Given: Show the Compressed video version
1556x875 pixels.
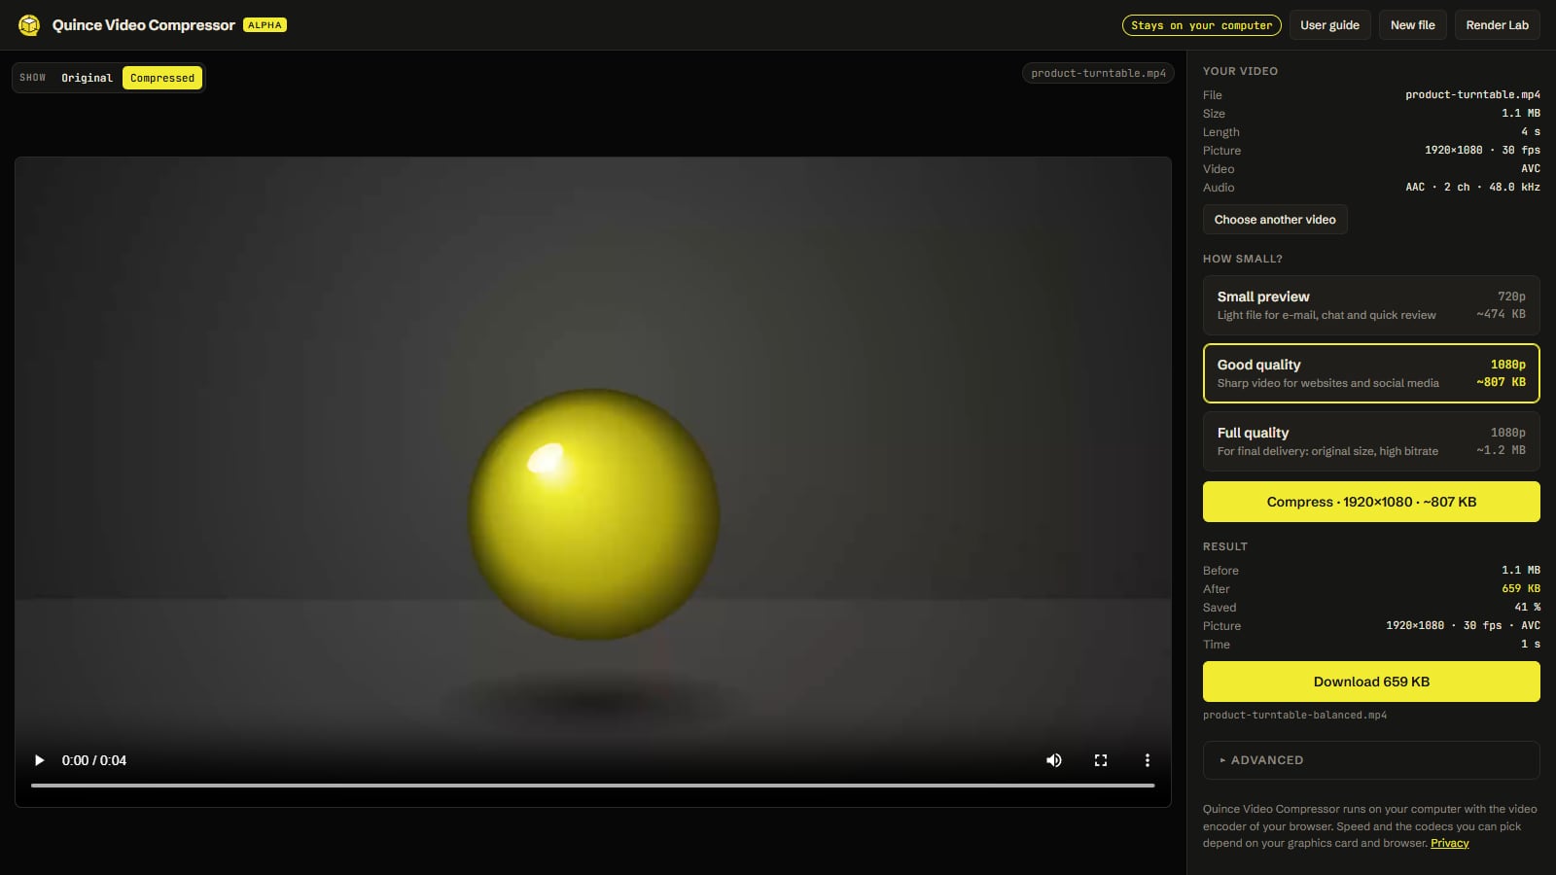Looking at the screenshot, I should 162,78.
